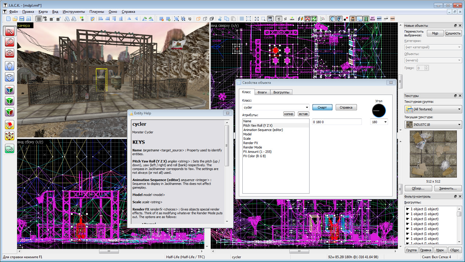Viewport: 465px width, 262px height.
Task: Toggle texture lock with the tl icon
Action: coord(278,19)
